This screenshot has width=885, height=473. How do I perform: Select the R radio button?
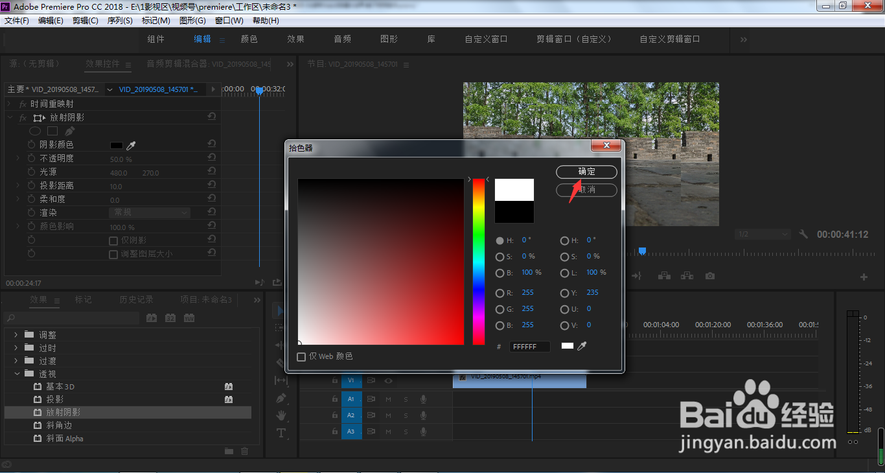(500, 293)
